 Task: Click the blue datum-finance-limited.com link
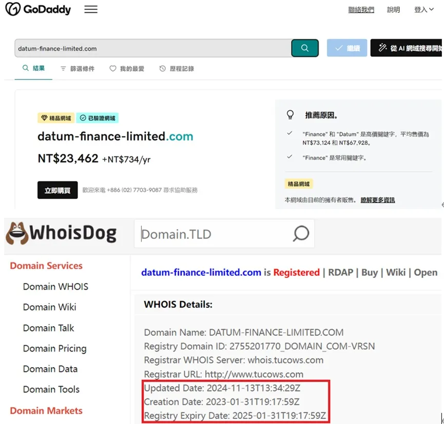201,272
